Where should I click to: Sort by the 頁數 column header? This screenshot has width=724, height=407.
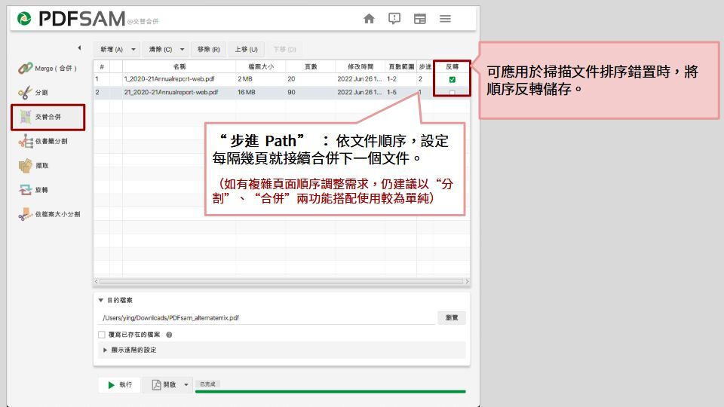coord(311,66)
